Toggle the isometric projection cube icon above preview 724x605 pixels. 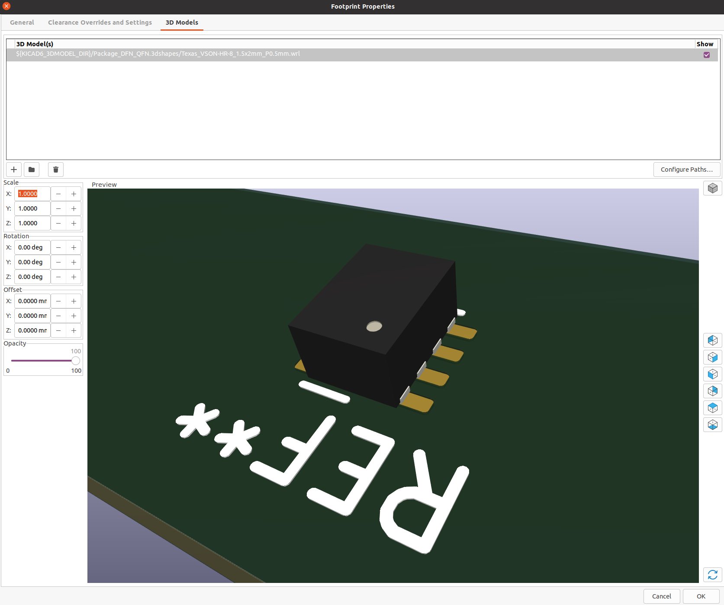[x=712, y=188]
